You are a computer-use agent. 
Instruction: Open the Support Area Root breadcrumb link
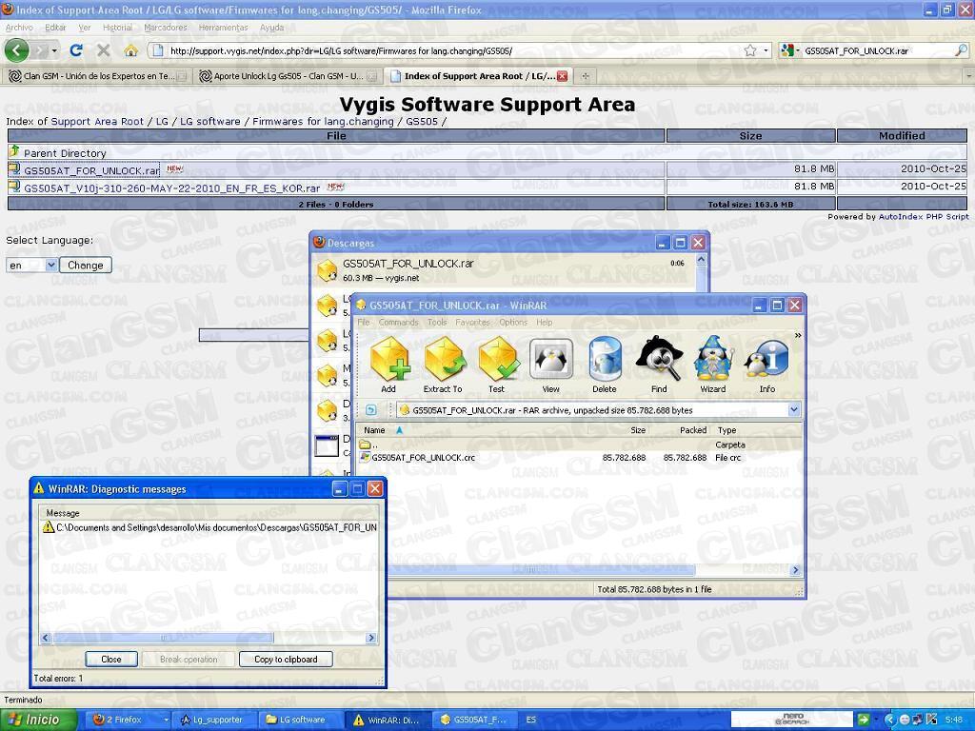click(x=97, y=121)
